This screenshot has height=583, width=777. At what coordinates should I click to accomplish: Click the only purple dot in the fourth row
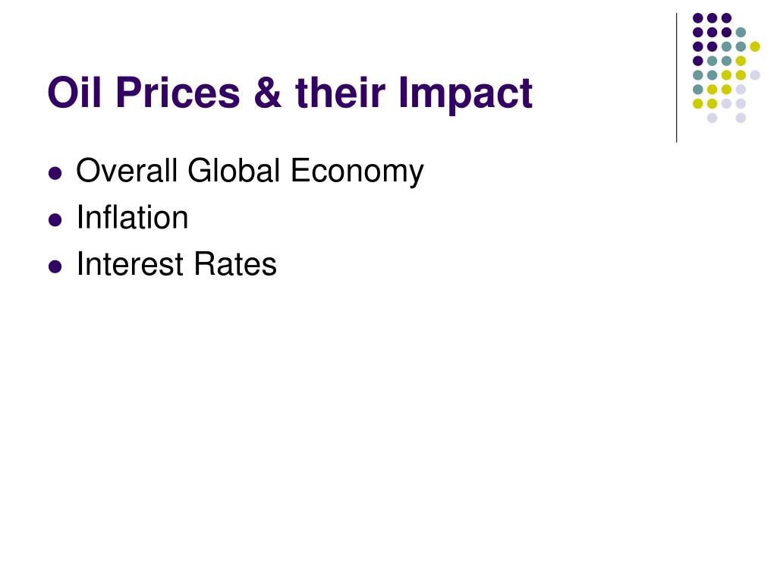698,61
